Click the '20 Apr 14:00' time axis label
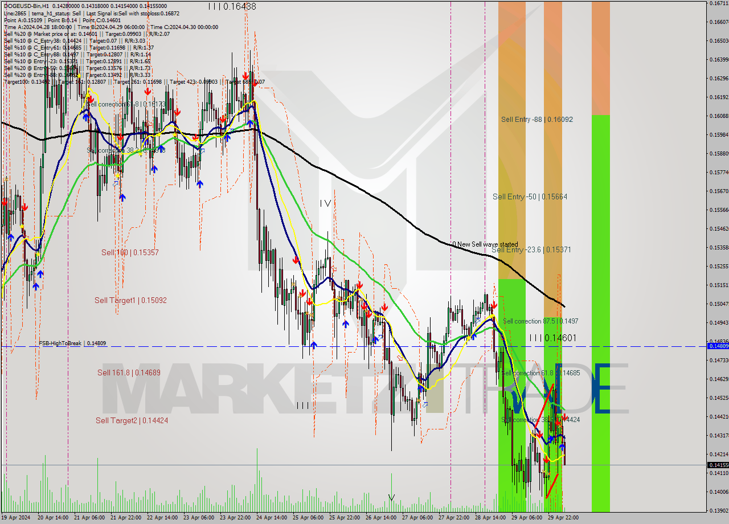 click(53, 518)
